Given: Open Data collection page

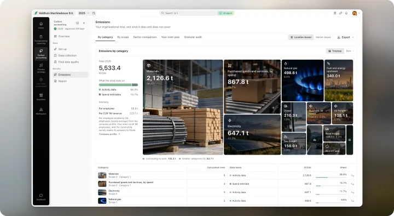Looking at the screenshot, I should pos(70,55).
